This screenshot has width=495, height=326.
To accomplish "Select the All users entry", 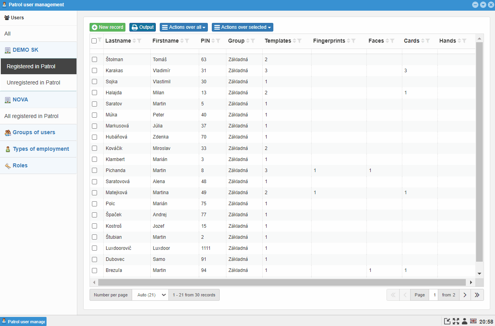I will tap(38, 34).
